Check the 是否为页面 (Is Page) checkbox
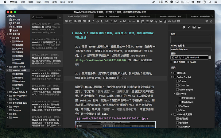Image resolution: width=221 pixels, height=138 pixels. 173,62
